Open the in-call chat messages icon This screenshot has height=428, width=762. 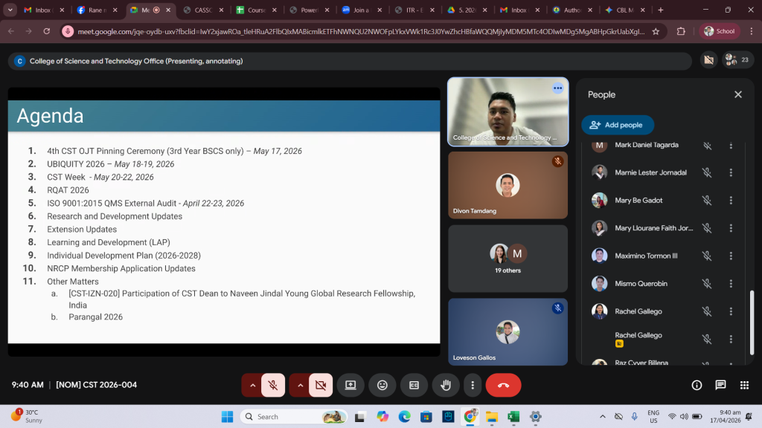point(720,385)
